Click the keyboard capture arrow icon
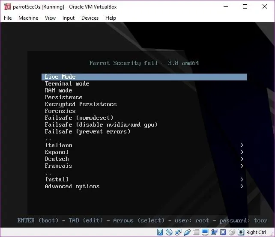This screenshot has height=237, width=275. pos(241,232)
